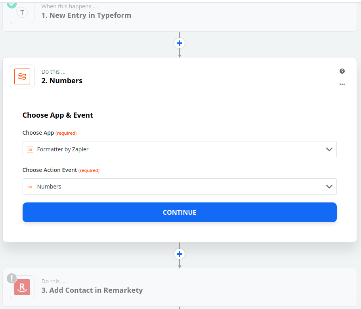Click 'Do this ...' above 2. Numbers
361x309 pixels.
(x=53, y=72)
